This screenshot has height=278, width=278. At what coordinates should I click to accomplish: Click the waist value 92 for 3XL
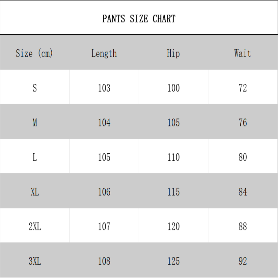(243, 261)
